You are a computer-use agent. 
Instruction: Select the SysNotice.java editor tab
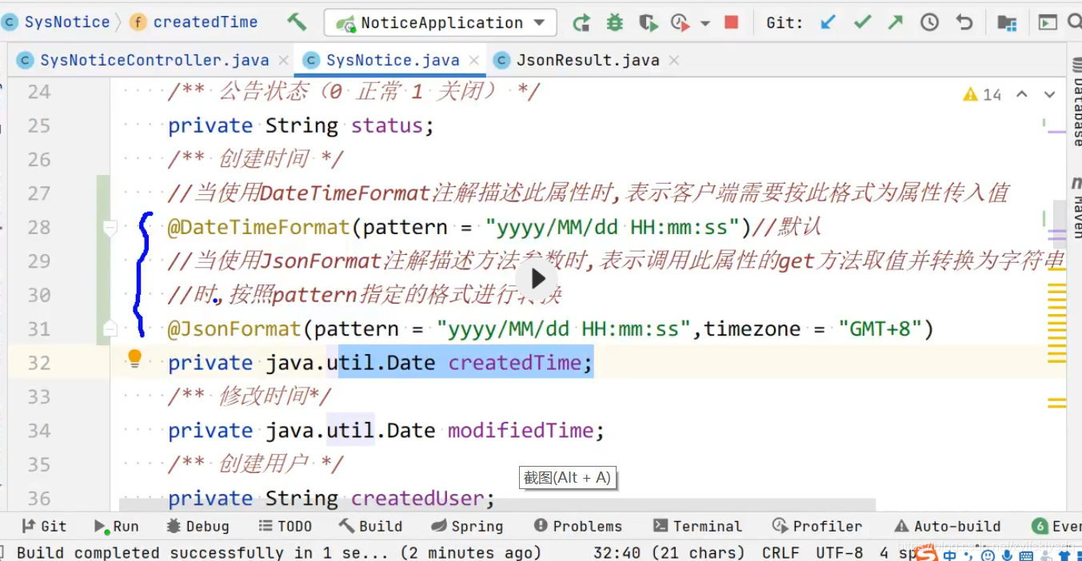[392, 60]
